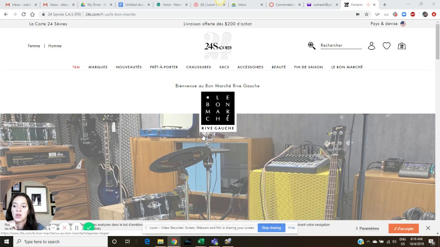Click the cast screen extension icon
The width and height of the screenshot is (440, 247).
(377, 14)
